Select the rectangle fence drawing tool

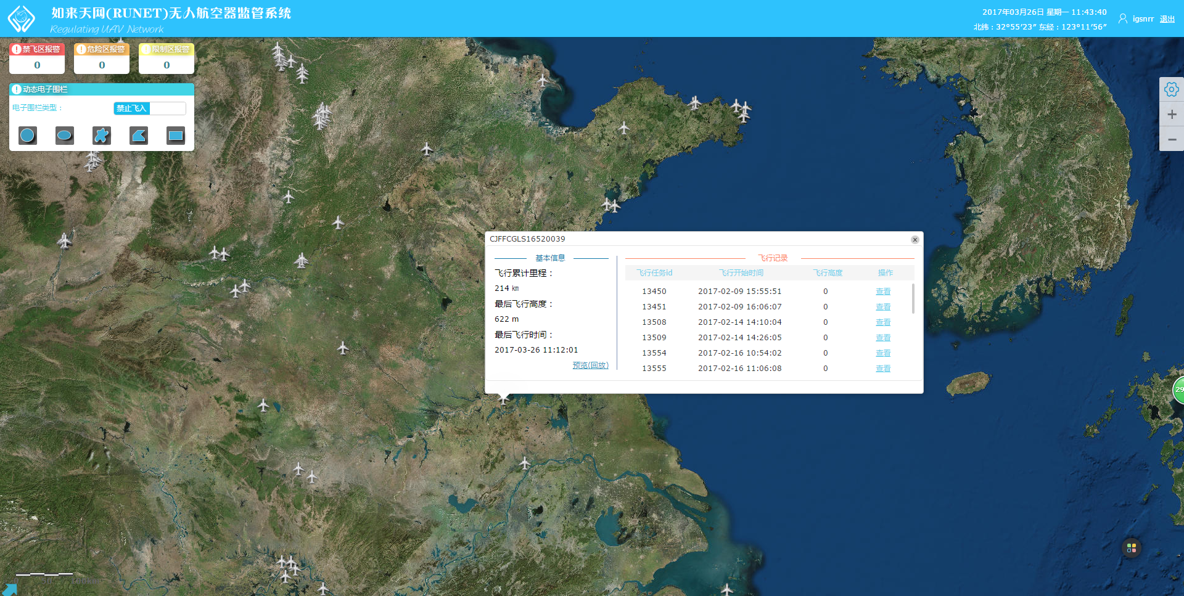click(x=176, y=135)
